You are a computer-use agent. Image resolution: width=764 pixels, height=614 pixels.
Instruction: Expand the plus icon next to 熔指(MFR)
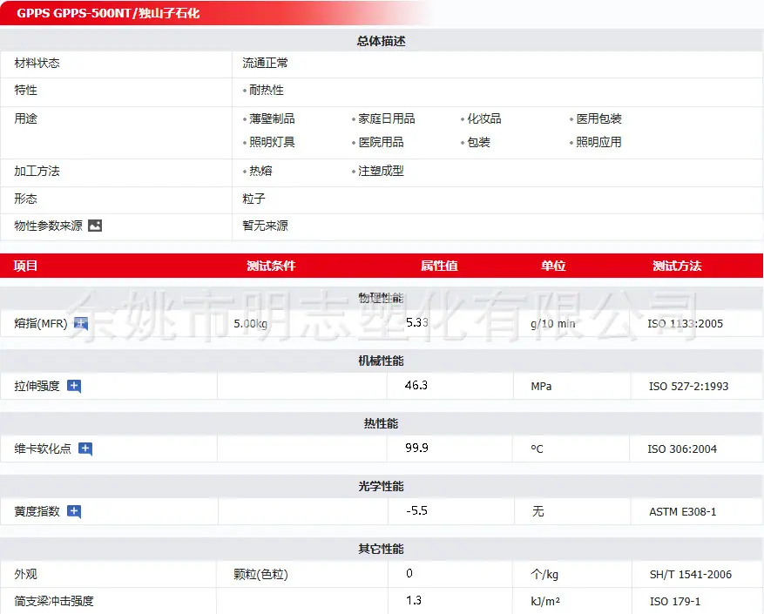pos(81,324)
